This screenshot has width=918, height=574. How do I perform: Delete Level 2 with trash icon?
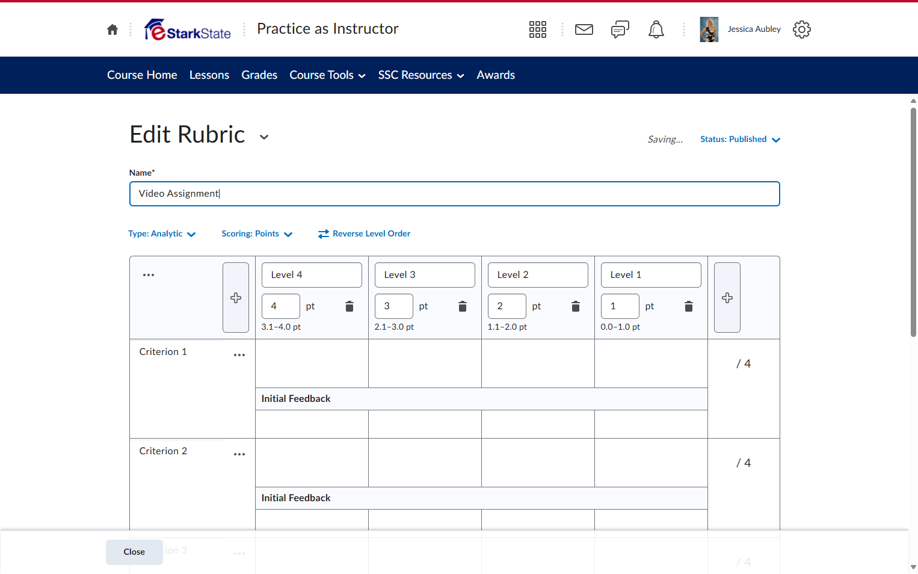(x=576, y=306)
